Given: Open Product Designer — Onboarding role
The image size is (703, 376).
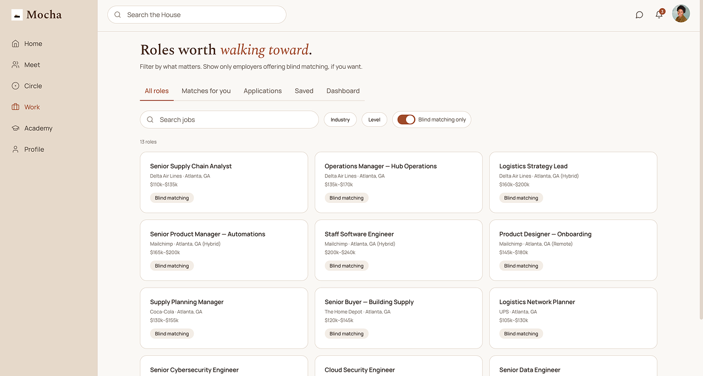Looking at the screenshot, I should 573,250.
